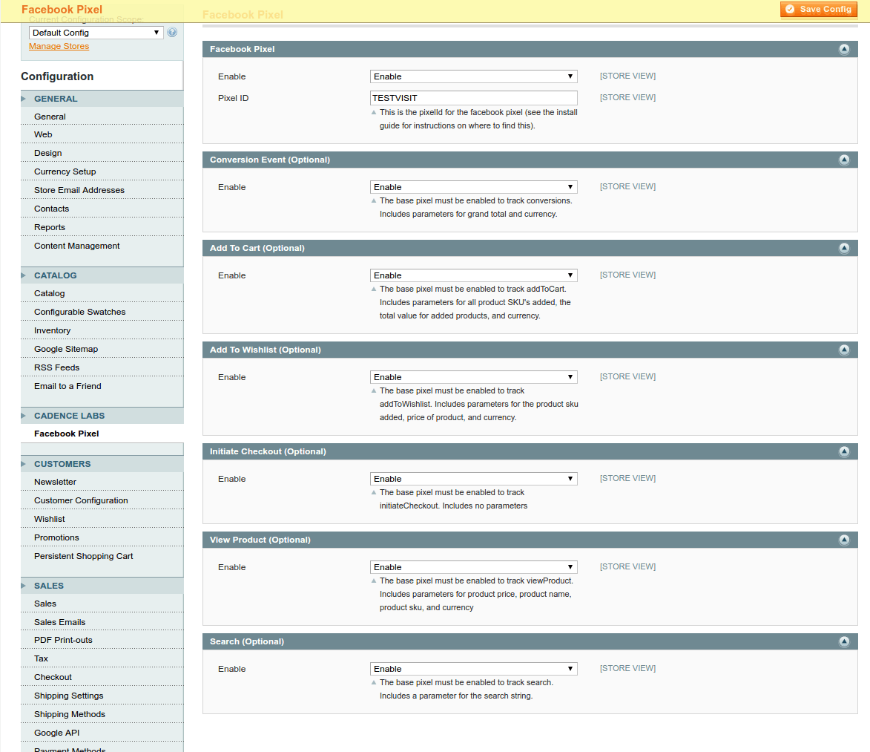Viewport: 870px width, 752px height.
Task: Toggle the CADENCE LABS sidebar section
Action: (x=102, y=416)
